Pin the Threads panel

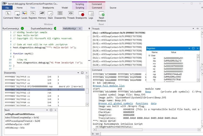coord(197,29)
